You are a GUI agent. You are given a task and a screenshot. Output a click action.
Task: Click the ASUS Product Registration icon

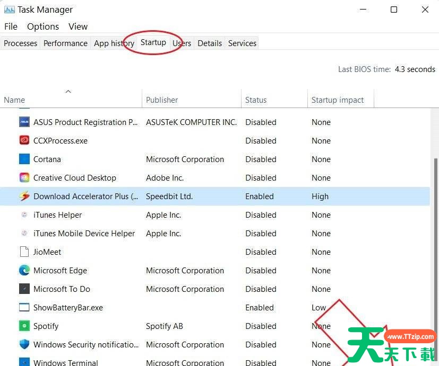pyautogui.click(x=24, y=122)
